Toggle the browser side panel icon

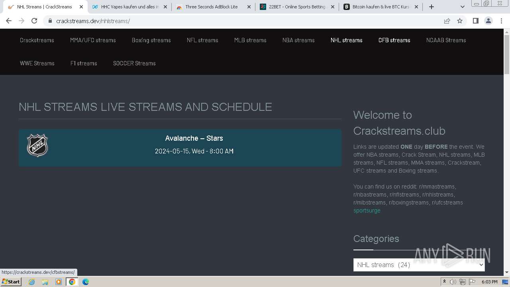(x=475, y=21)
